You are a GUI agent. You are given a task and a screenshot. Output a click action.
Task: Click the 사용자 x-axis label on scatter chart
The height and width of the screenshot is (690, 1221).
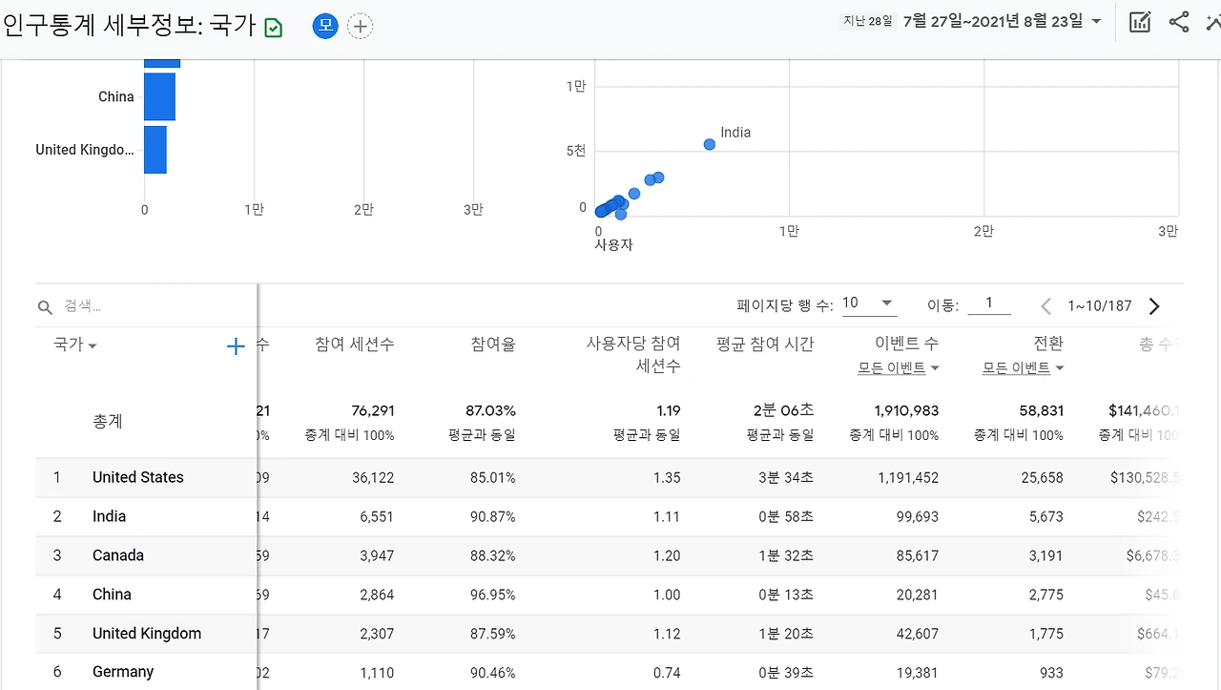[x=613, y=245]
